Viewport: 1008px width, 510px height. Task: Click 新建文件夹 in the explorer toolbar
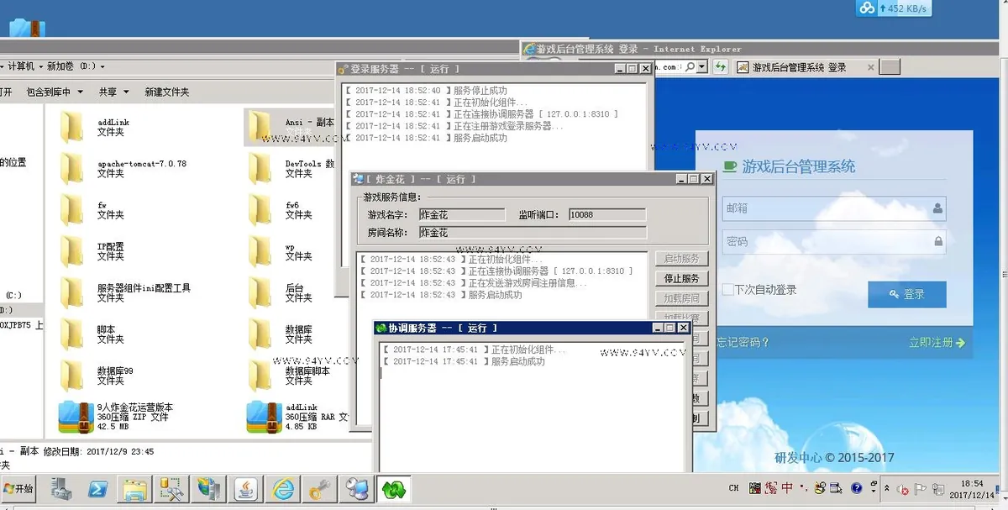[166, 92]
